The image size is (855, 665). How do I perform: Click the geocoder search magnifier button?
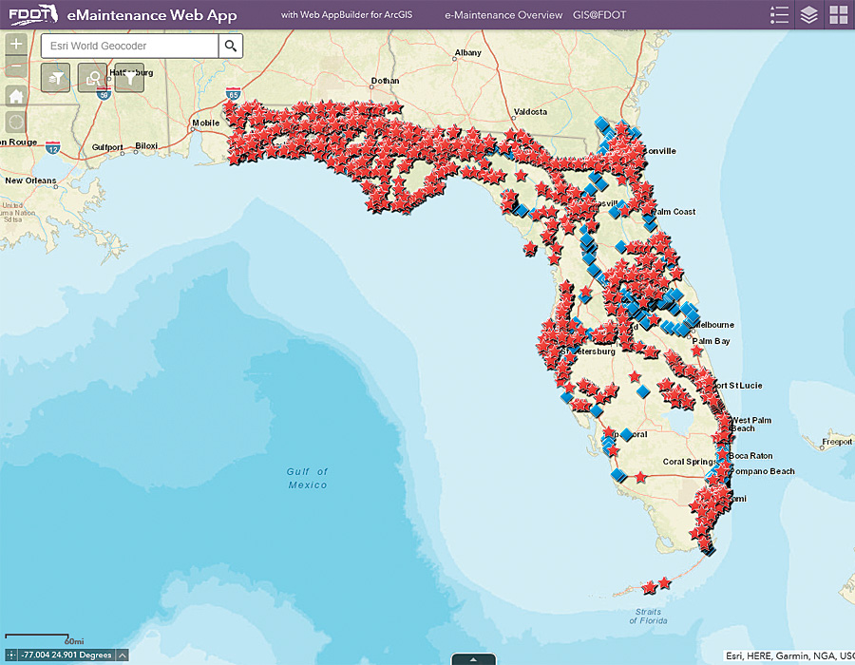(x=231, y=46)
